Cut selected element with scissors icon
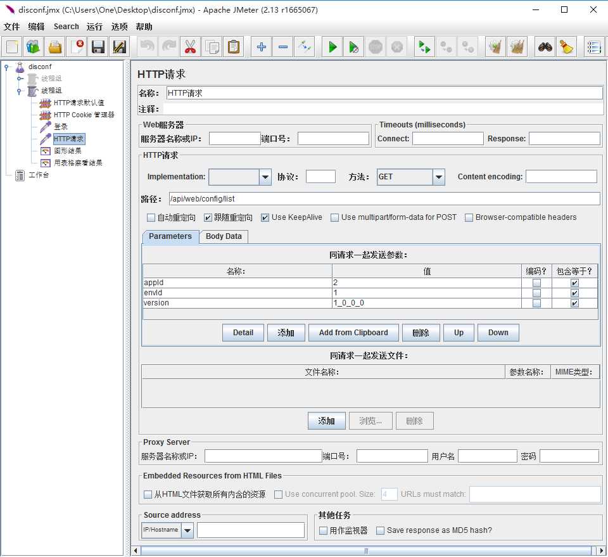608x557 pixels. point(190,47)
